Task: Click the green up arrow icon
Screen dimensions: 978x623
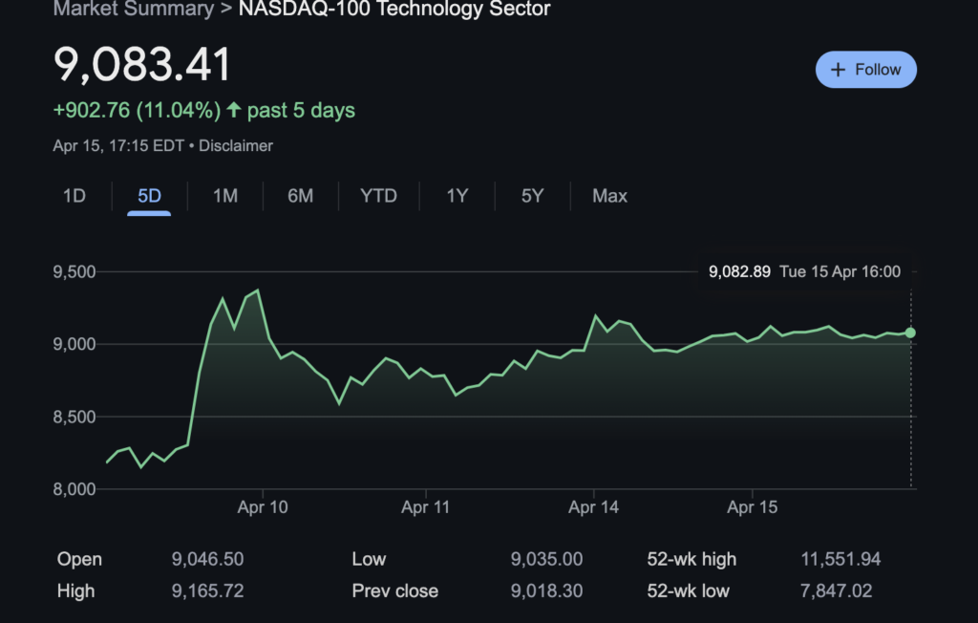Action: coord(234,111)
